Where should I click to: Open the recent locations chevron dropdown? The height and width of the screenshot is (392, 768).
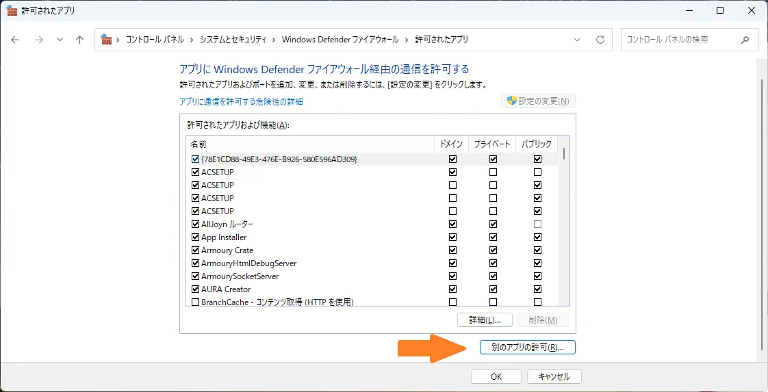pyautogui.click(x=60, y=40)
